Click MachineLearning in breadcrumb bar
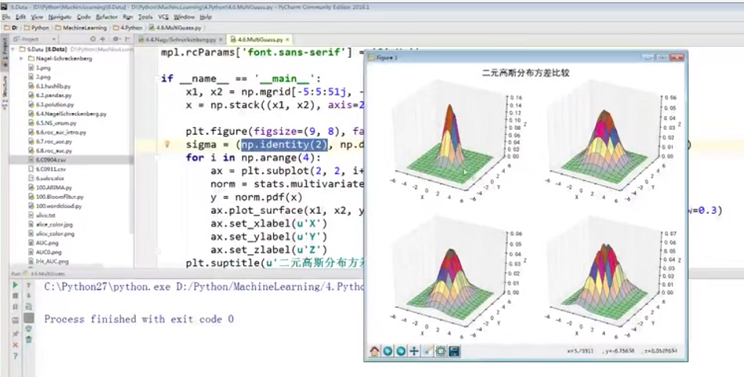Image resolution: width=744 pixels, height=377 pixels. coord(81,28)
